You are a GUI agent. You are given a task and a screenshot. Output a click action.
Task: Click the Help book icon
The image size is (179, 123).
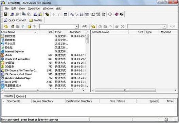[x=117, y=14]
